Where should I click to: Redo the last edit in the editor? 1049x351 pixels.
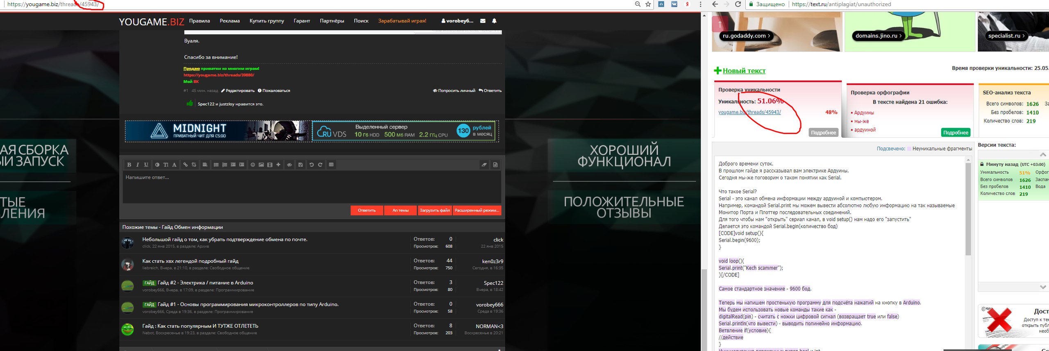tap(320, 165)
